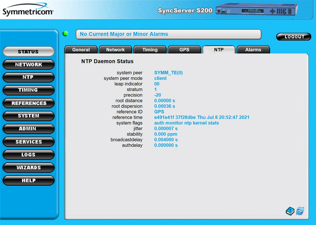
Task: Click the precision value -20
Action: [158, 95]
